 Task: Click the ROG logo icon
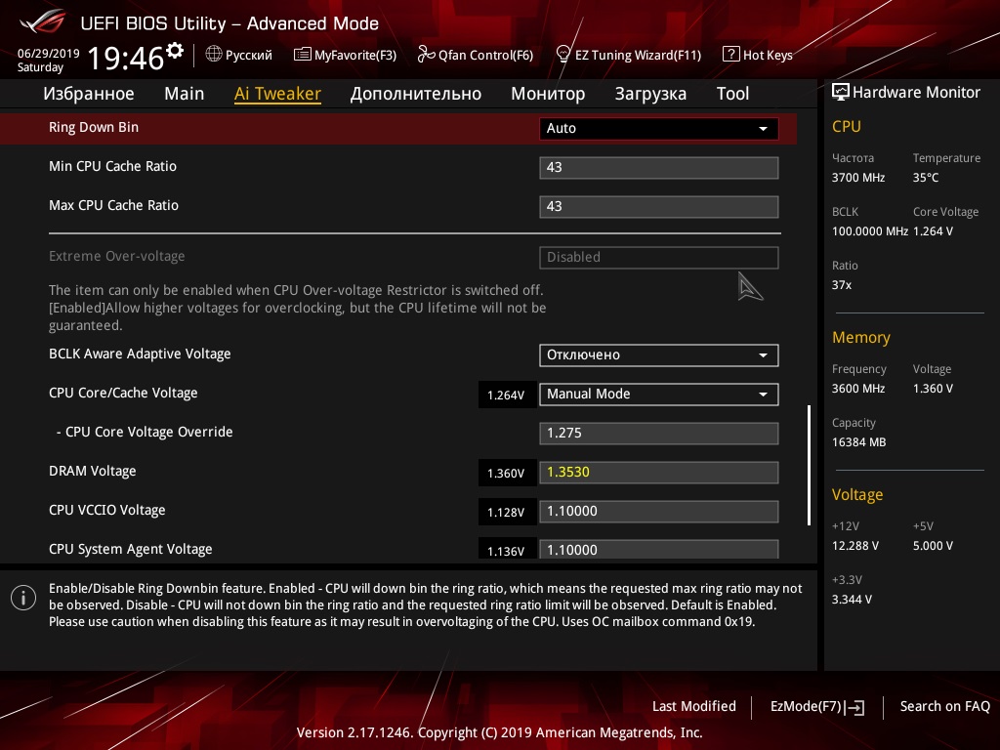pos(43,22)
